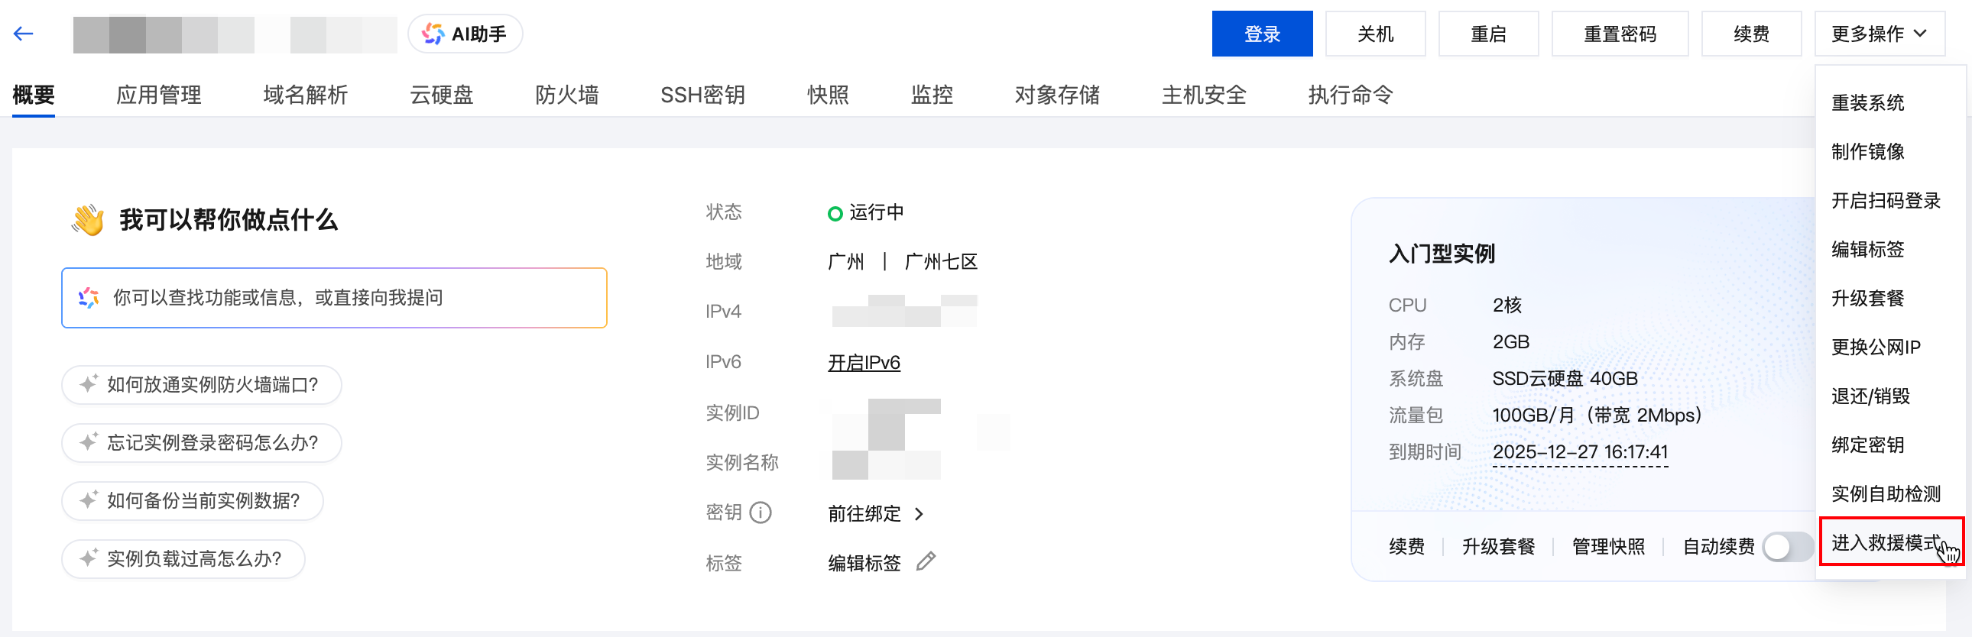Viewport: 1972px width, 637px height.
Task: Open the AI助手 assistant
Action: [x=465, y=34]
